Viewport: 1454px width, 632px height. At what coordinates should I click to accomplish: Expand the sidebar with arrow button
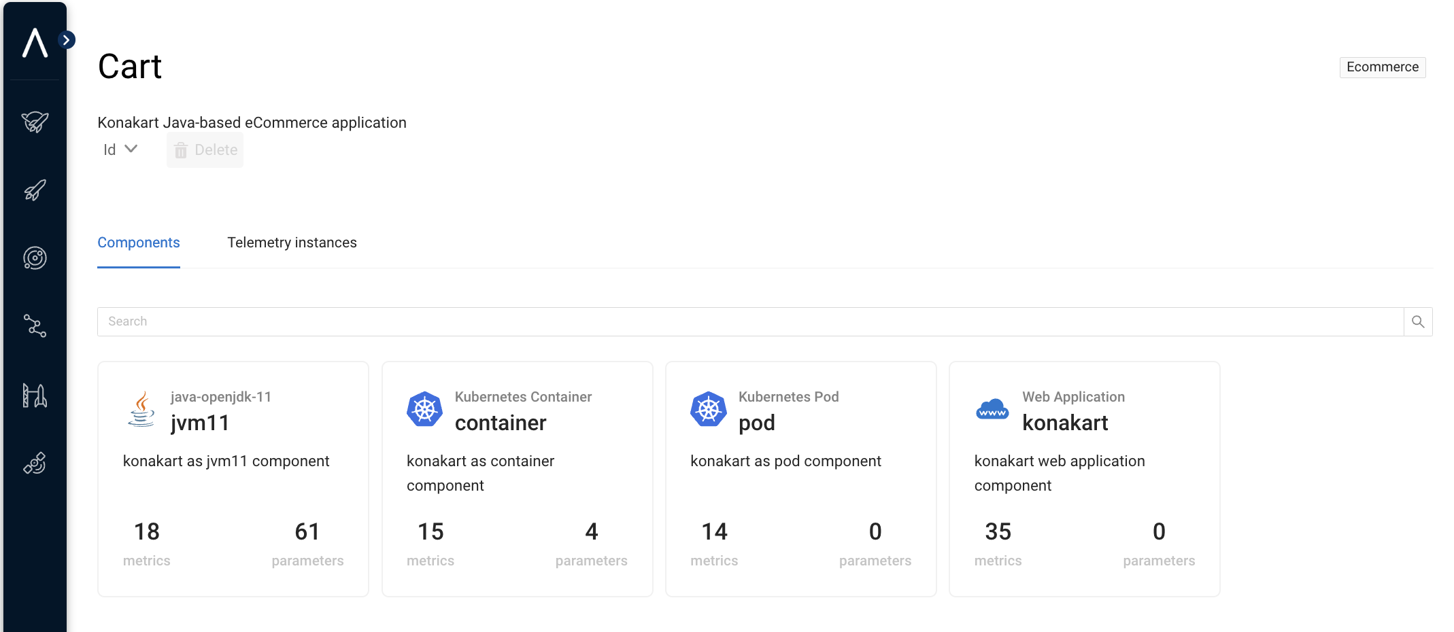[67, 40]
